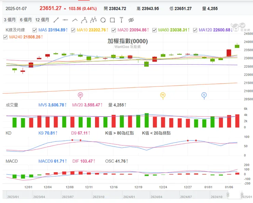Click the change value 103.56 (0.44%)
Viewport: 253px width, 203px height.
point(83,9)
